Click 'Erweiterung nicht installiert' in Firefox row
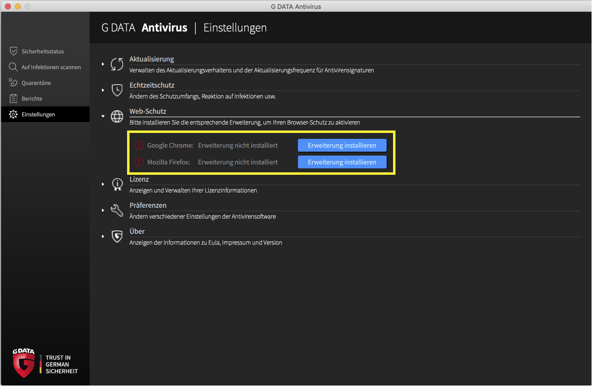Viewport: 592px width, 387px height. pyautogui.click(x=238, y=162)
